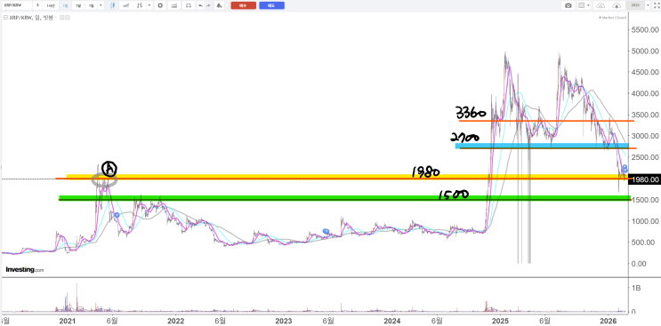Click the chart layout square icon
The image size is (661, 326).
pyautogui.click(x=581, y=5)
